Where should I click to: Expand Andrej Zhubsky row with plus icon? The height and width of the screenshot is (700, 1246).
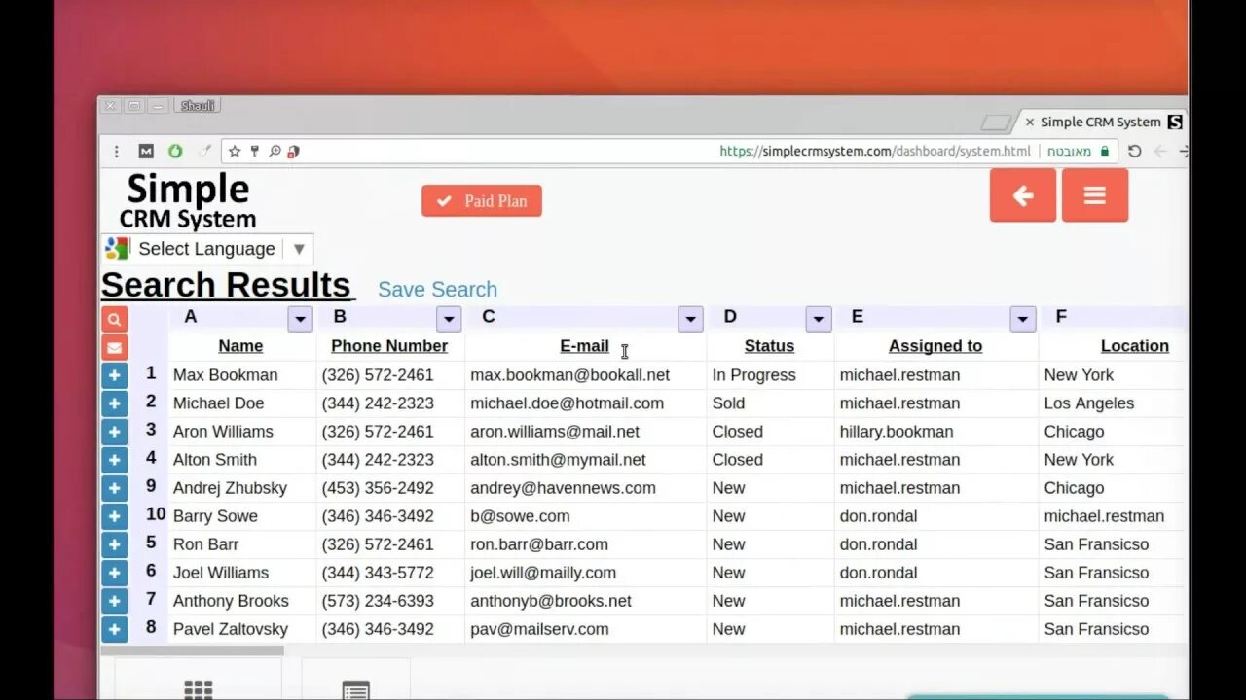point(114,488)
